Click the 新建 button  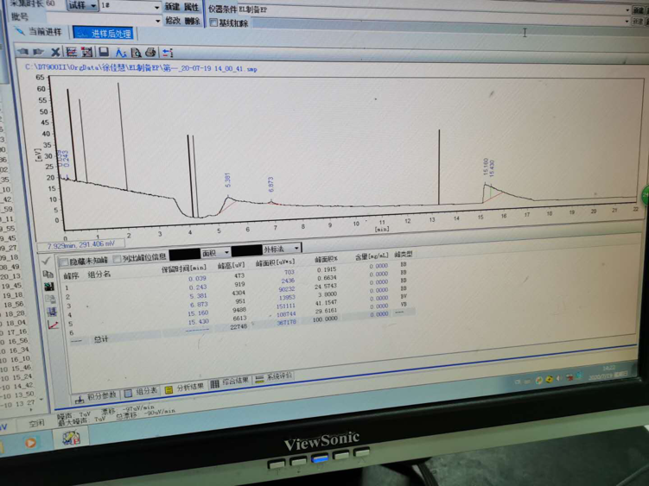click(172, 6)
